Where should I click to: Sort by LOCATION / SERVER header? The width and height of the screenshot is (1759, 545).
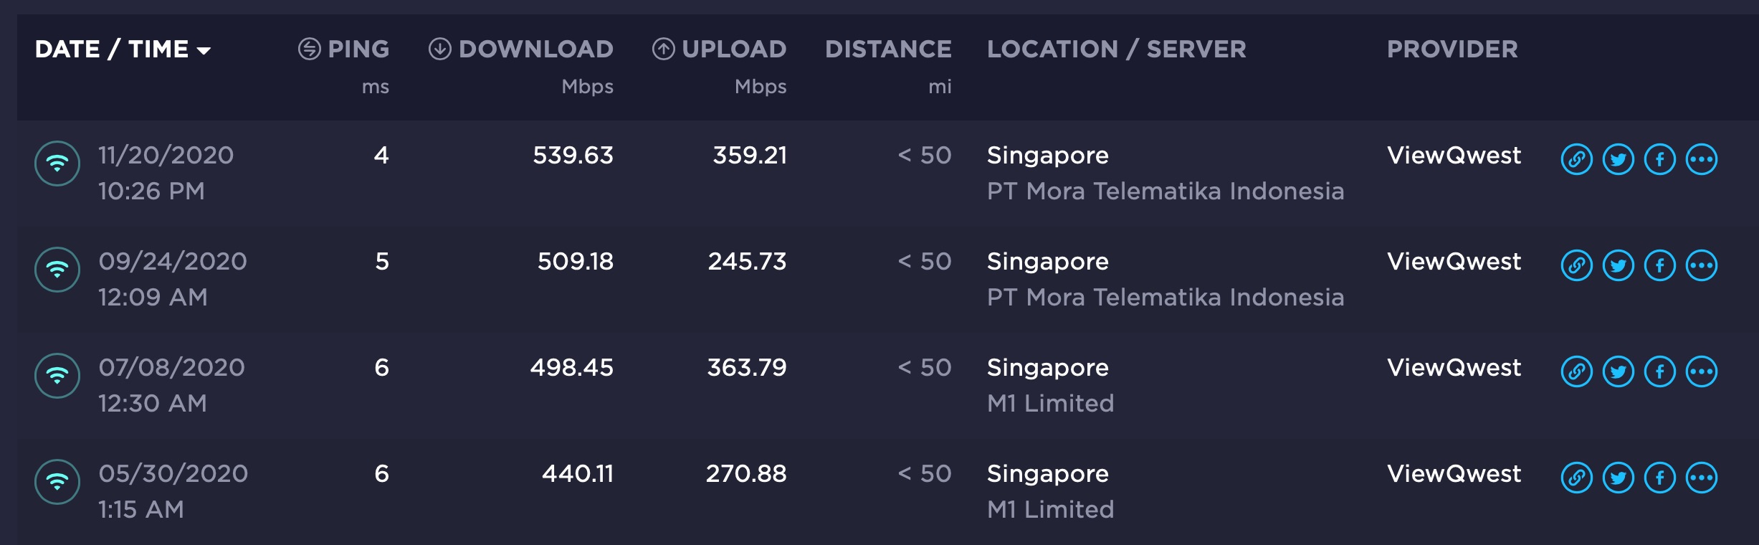click(x=1116, y=49)
